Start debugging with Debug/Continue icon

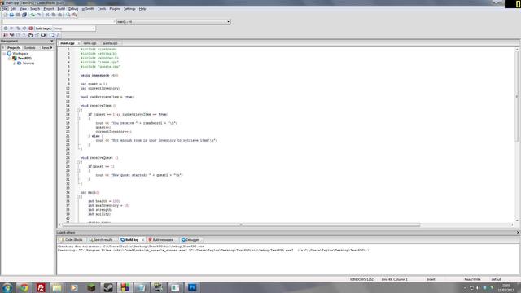coord(6,35)
